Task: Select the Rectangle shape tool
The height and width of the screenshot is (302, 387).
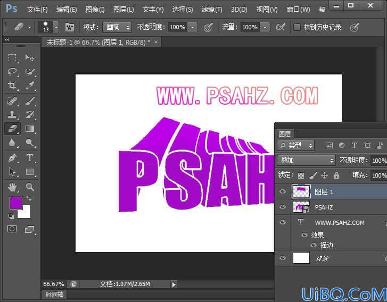Action: [x=30, y=172]
